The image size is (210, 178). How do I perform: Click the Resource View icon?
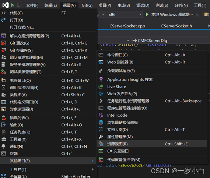[x=101, y=144]
